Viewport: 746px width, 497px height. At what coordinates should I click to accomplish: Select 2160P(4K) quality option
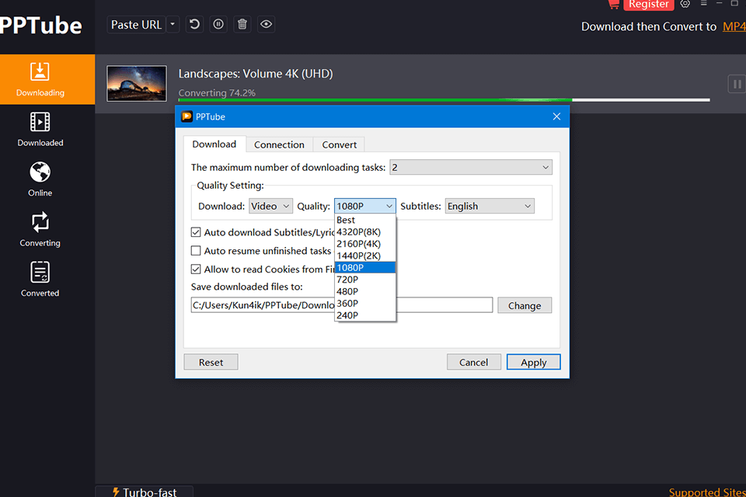pyautogui.click(x=365, y=244)
